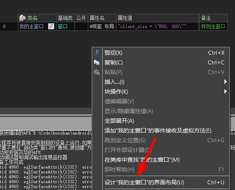Click the clipboard icon beside 粘贴(P)
235x190 pixels.
[x=97, y=72]
